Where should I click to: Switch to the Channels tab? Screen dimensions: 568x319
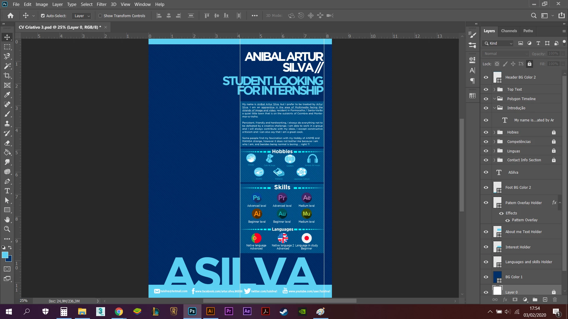point(509,31)
